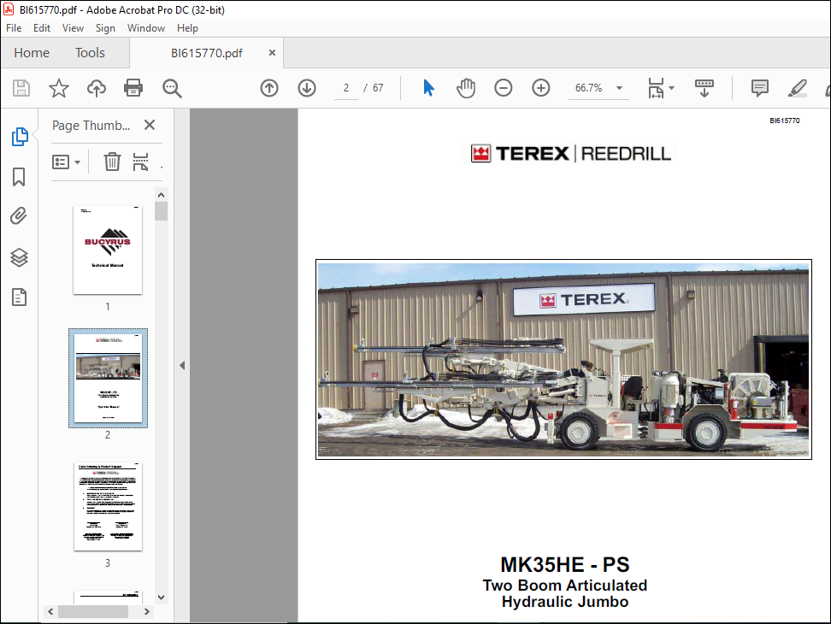Open the Bookmarks panel
This screenshot has height=624, width=831.
point(19,177)
